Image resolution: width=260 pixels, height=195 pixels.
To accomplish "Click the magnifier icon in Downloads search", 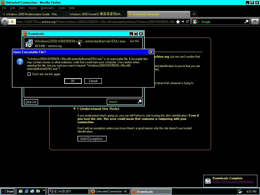I will click(140, 102).
